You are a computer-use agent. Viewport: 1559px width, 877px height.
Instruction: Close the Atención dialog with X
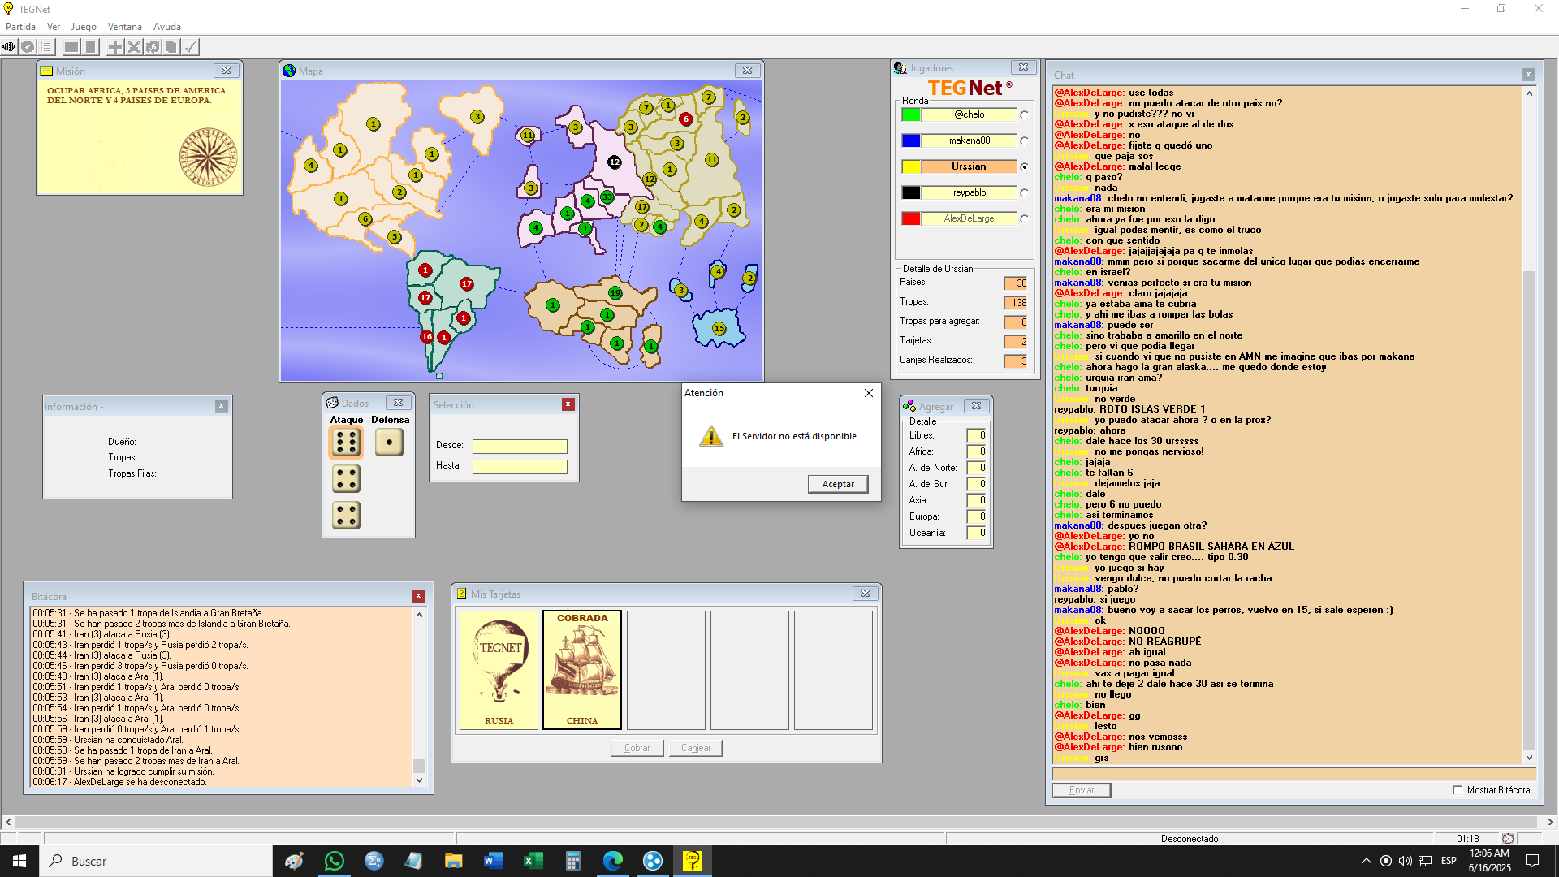(x=869, y=393)
